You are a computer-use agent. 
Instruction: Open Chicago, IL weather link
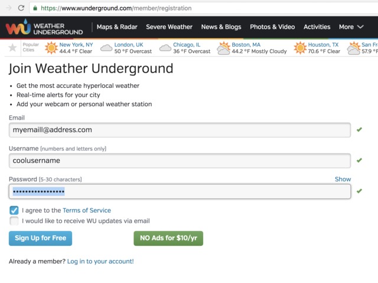(x=187, y=45)
